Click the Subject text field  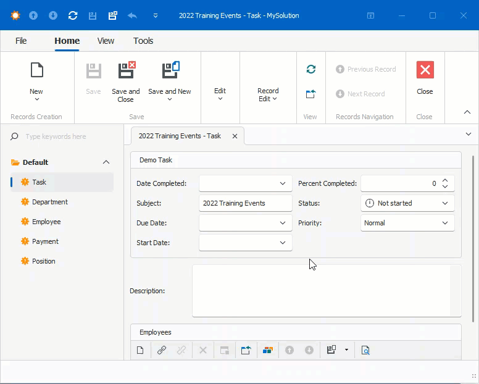click(245, 203)
